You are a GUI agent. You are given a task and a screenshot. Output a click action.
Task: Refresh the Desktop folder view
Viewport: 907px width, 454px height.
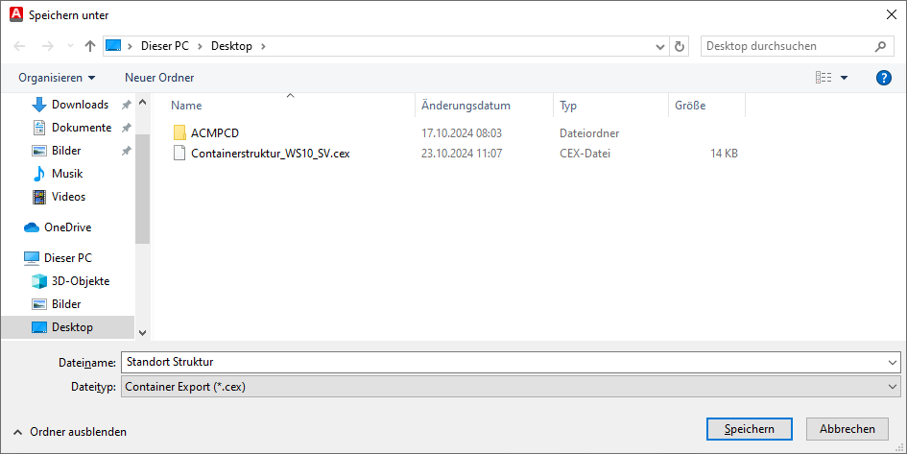(x=680, y=46)
